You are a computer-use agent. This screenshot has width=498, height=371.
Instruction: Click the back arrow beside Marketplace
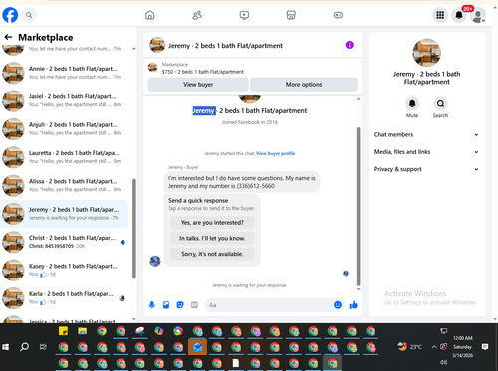click(8, 37)
